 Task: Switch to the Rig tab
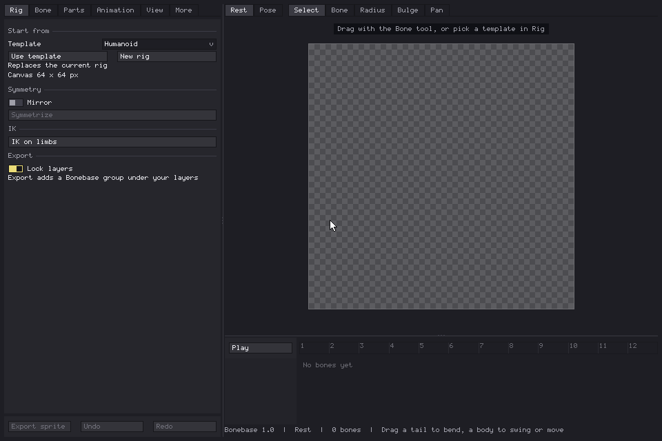pos(16,10)
